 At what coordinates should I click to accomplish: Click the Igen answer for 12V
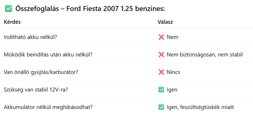172,90
